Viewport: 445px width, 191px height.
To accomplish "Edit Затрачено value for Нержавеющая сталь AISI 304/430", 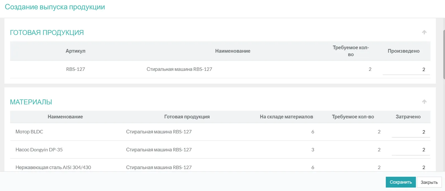I will point(411,167).
